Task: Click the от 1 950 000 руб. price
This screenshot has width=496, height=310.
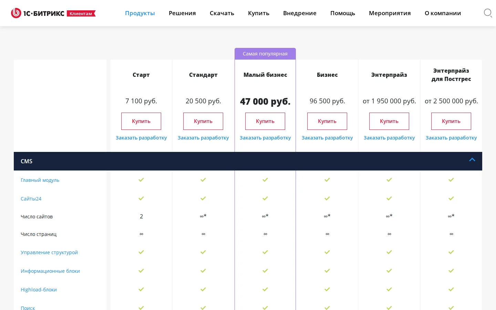Action: [389, 101]
